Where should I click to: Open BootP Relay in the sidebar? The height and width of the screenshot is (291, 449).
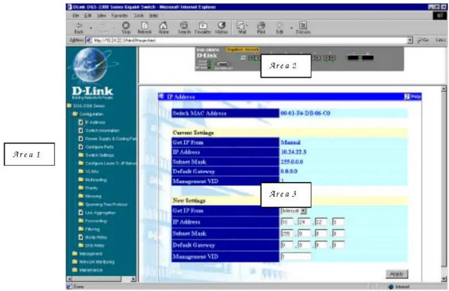[x=93, y=237]
